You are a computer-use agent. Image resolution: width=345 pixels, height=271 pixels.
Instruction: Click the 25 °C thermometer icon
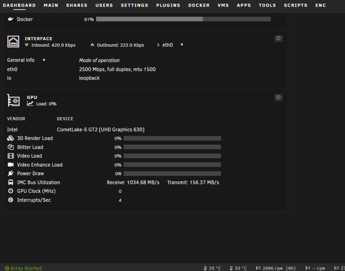(205, 268)
